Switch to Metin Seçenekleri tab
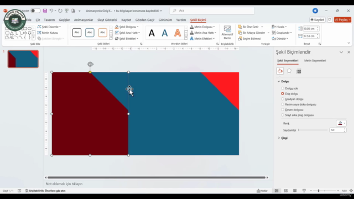 click(315, 60)
